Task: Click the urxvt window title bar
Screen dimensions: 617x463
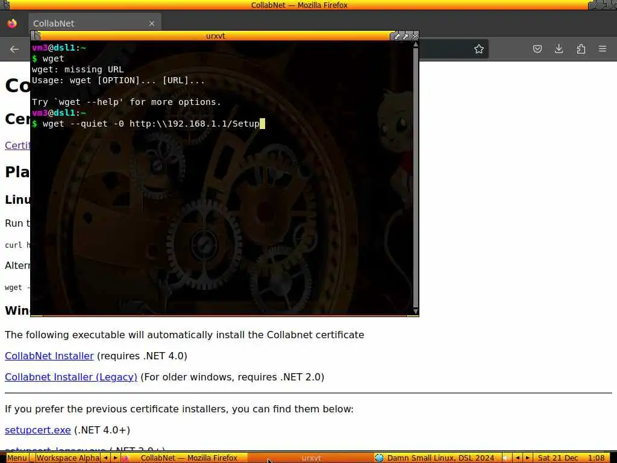Action: click(215, 36)
